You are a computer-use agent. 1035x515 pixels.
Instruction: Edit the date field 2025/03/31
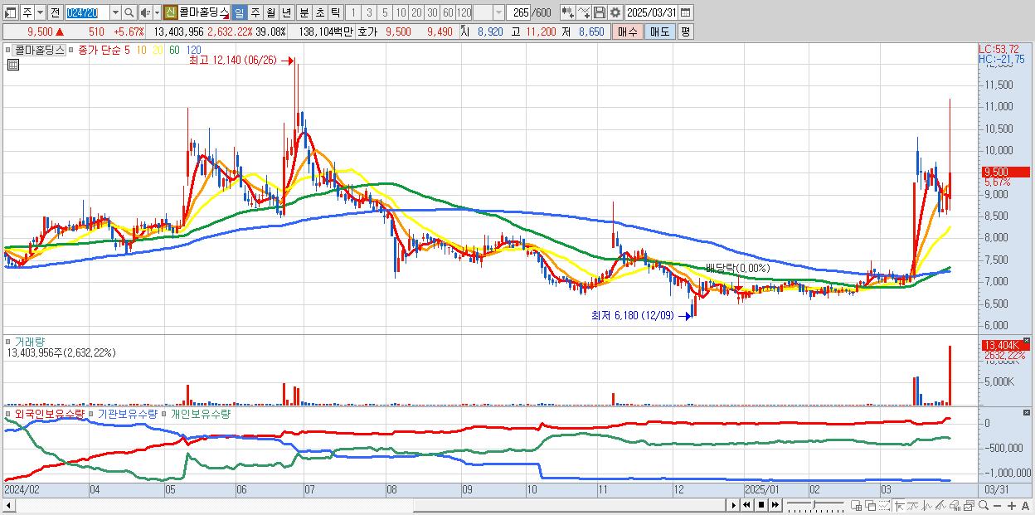click(x=651, y=12)
